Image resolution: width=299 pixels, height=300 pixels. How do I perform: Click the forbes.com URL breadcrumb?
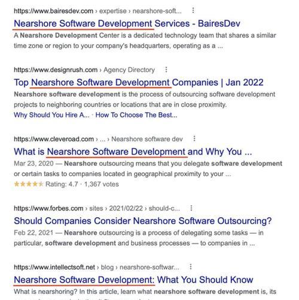click(x=97, y=208)
